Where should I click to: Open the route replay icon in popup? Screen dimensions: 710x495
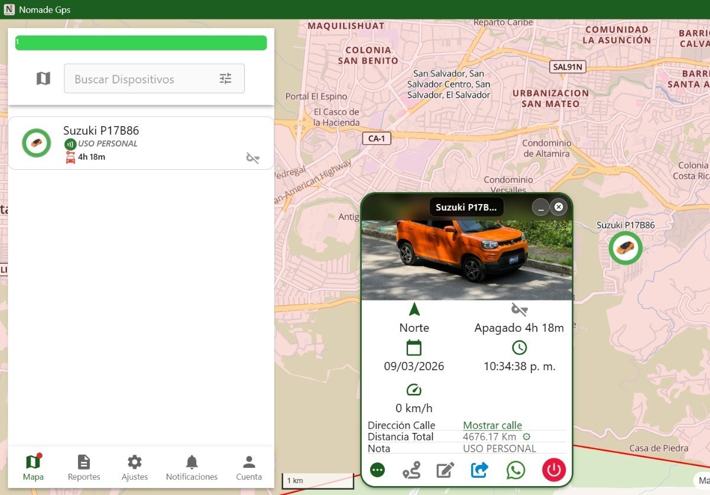click(411, 470)
